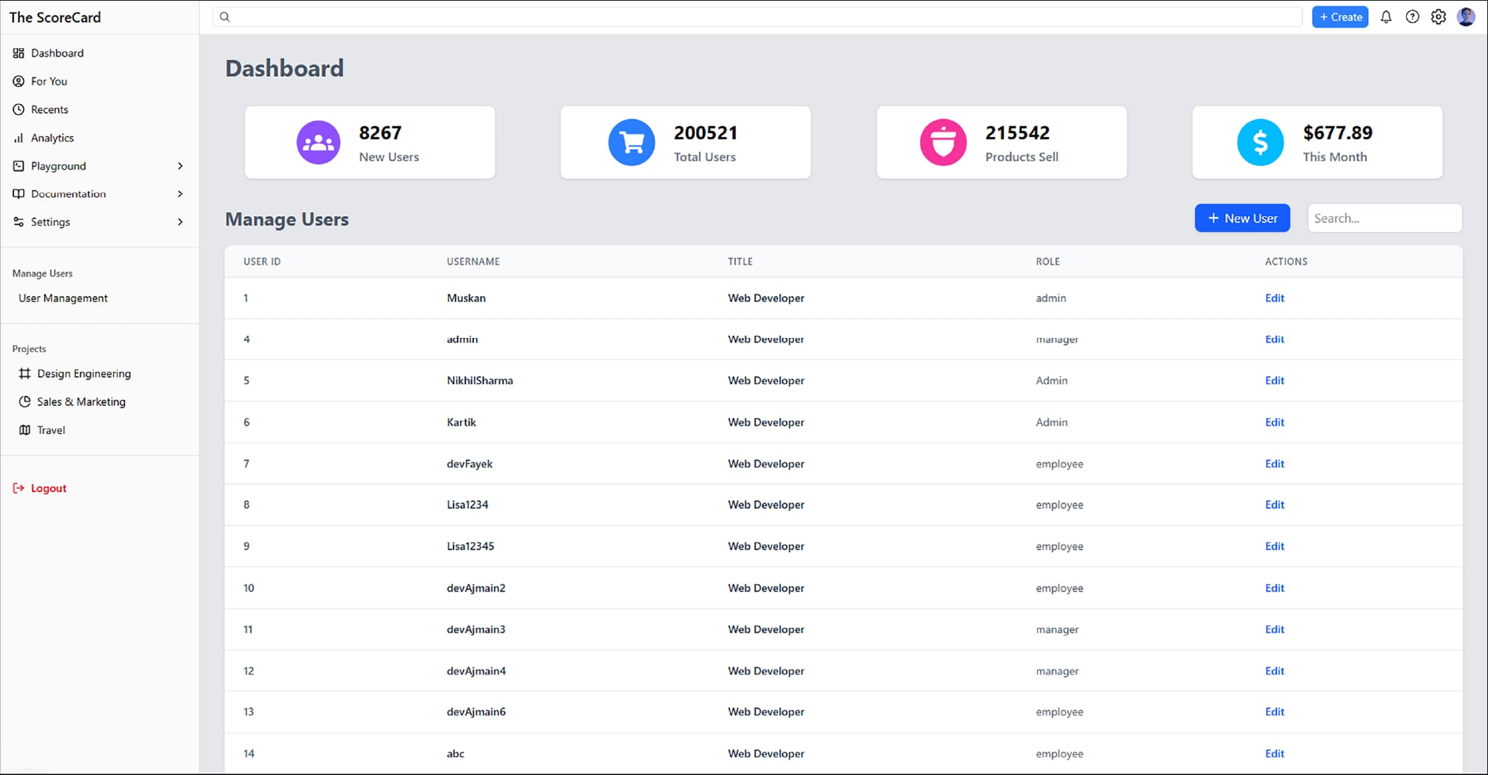Click the Dashboard grid icon in sidebar
The height and width of the screenshot is (775, 1488).
(19, 53)
